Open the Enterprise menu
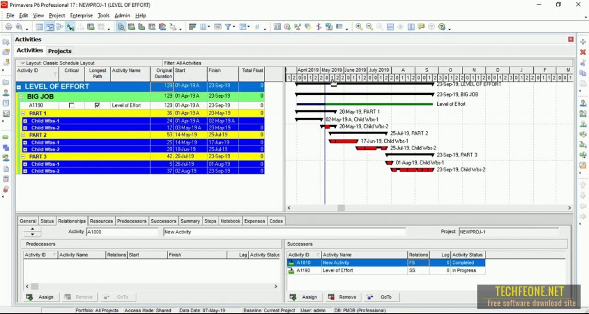The image size is (589, 314). [81, 16]
